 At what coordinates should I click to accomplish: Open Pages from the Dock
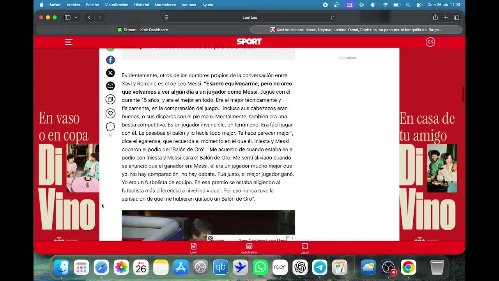(x=340, y=267)
